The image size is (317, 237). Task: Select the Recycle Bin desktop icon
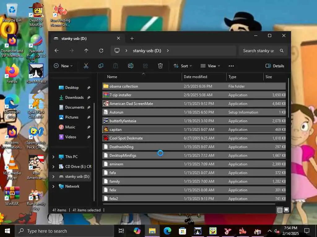tap(12, 13)
